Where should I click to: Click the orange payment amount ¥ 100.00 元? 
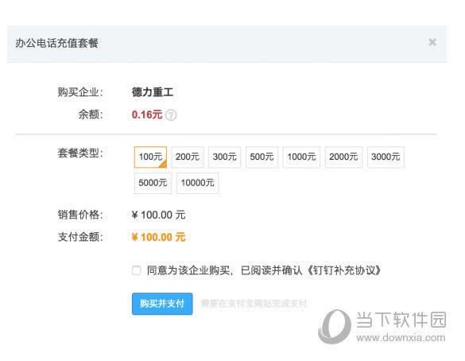pos(158,237)
